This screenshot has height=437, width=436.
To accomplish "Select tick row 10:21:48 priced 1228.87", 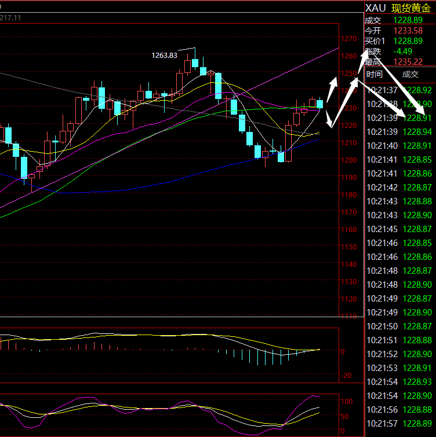I will point(399,271).
